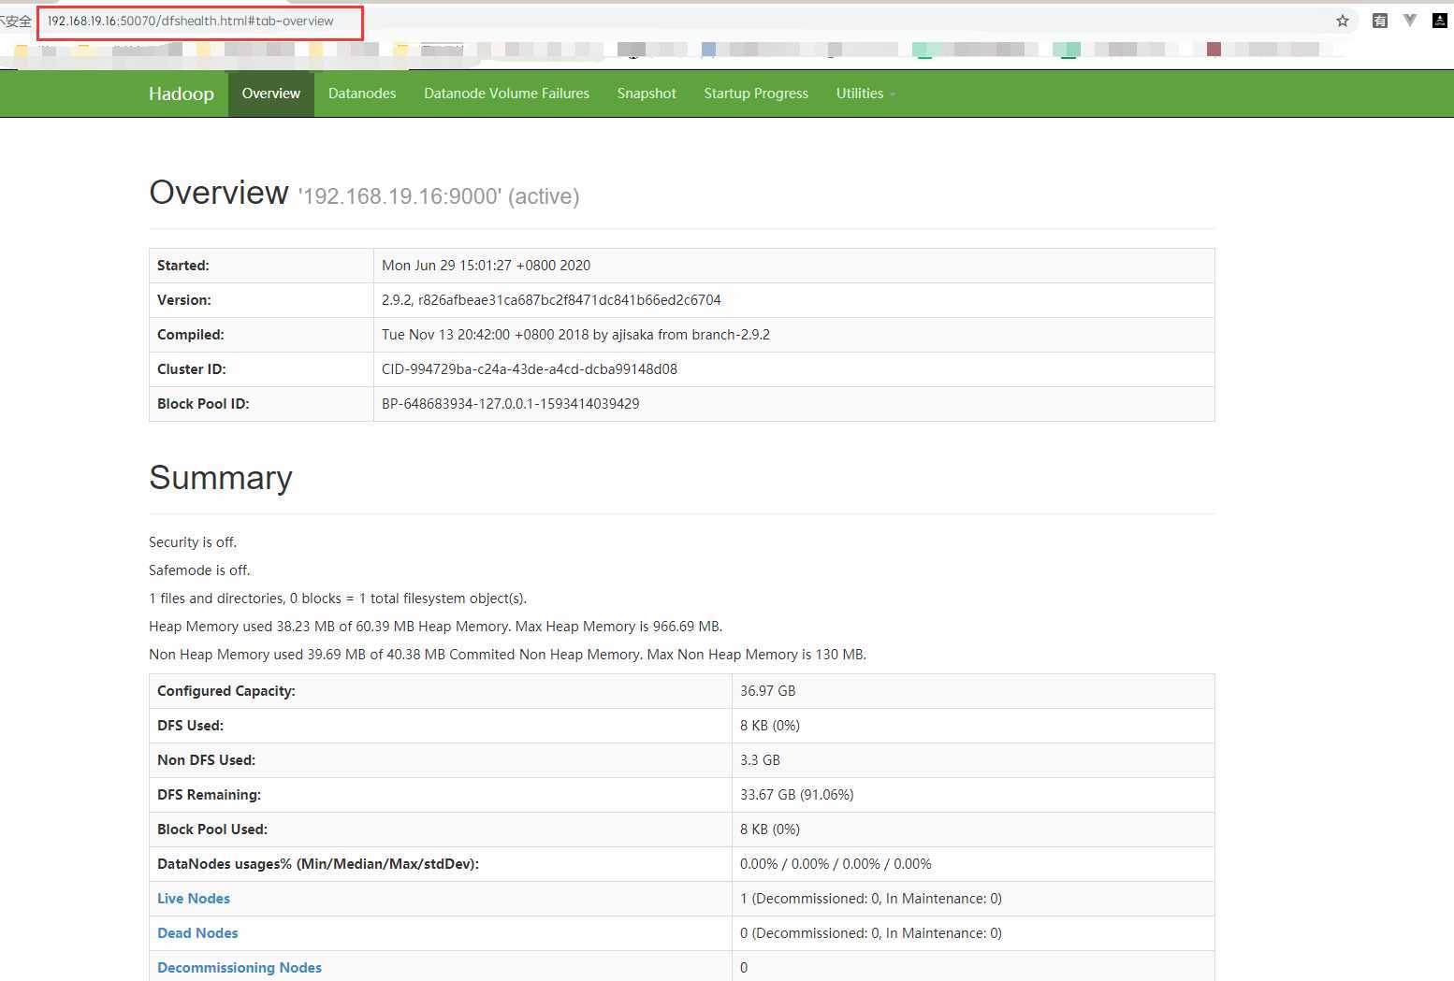Click the Overview page heading

(x=219, y=193)
